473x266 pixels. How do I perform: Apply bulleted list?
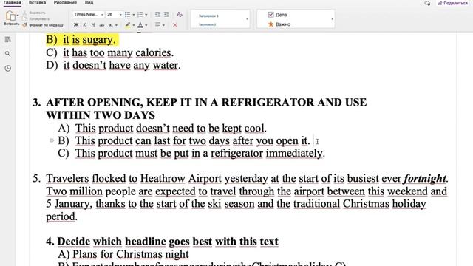click(128, 15)
